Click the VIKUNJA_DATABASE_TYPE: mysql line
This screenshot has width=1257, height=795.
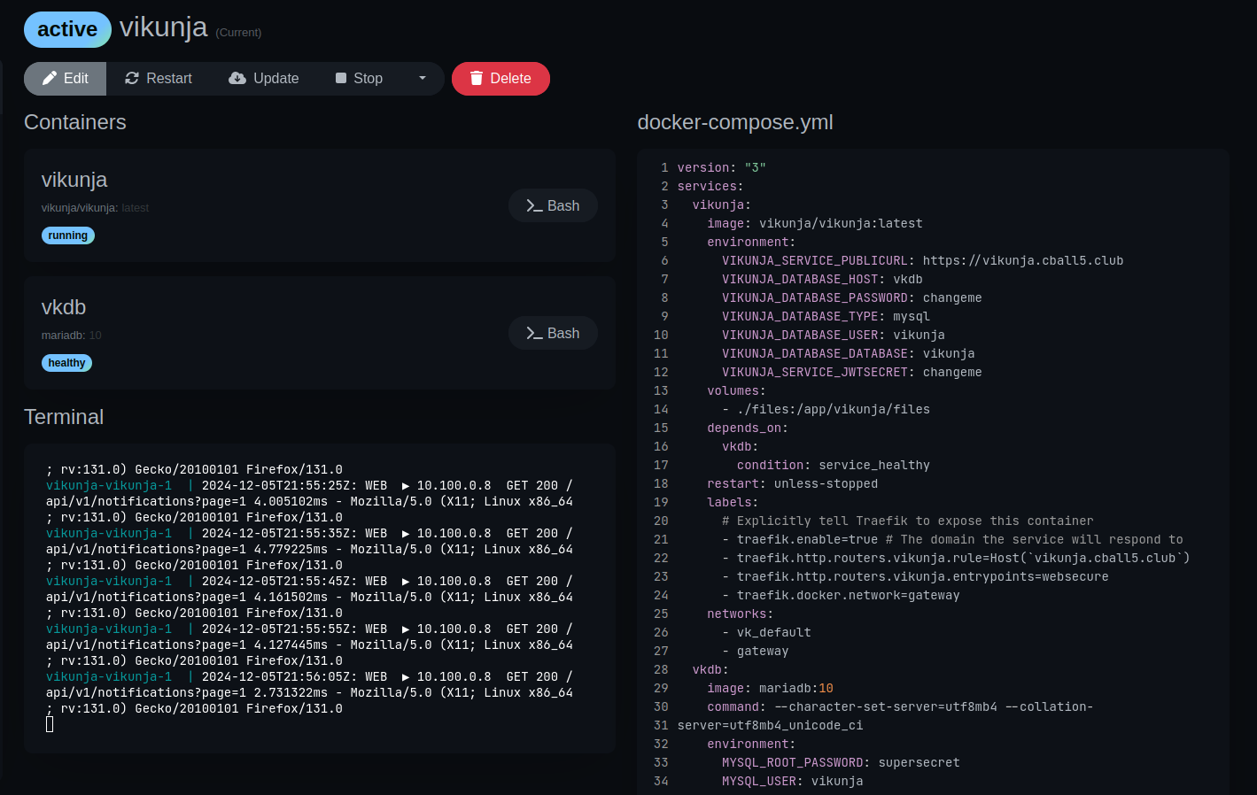pos(826,316)
